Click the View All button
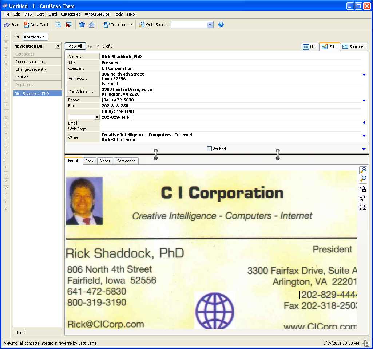The image size is (373, 349). [75, 46]
